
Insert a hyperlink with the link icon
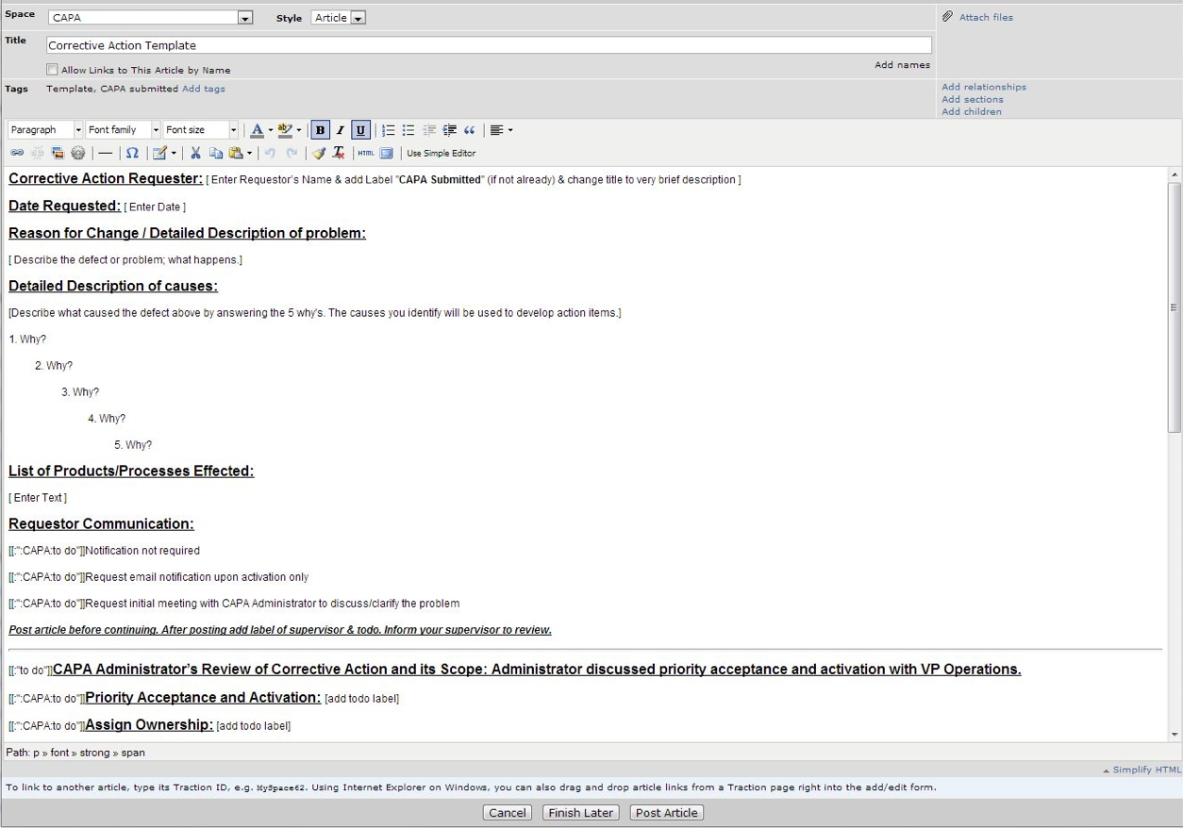(x=17, y=153)
